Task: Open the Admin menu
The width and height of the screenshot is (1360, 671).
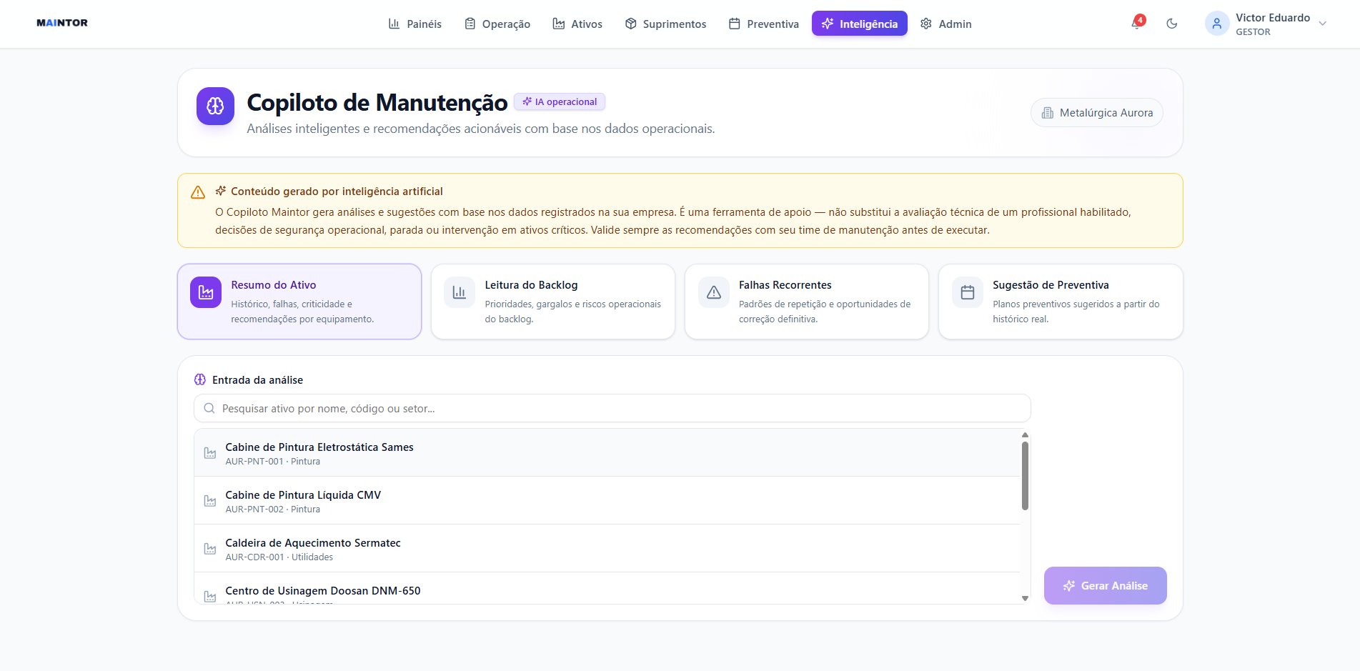Action: [946, 24]
